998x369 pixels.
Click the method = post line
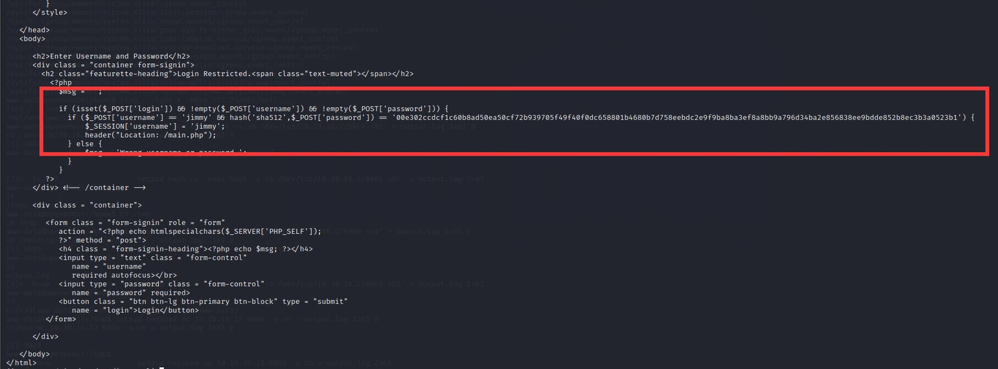(103, 240)
